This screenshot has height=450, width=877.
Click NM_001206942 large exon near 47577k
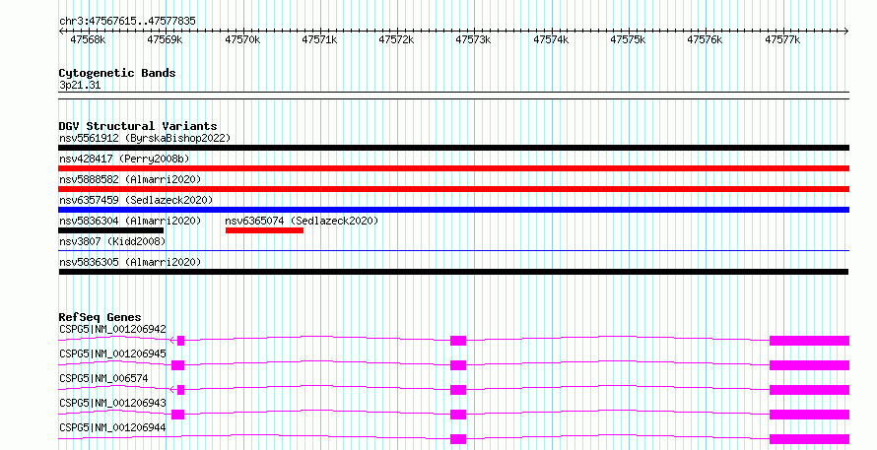(x=809, y=341)
